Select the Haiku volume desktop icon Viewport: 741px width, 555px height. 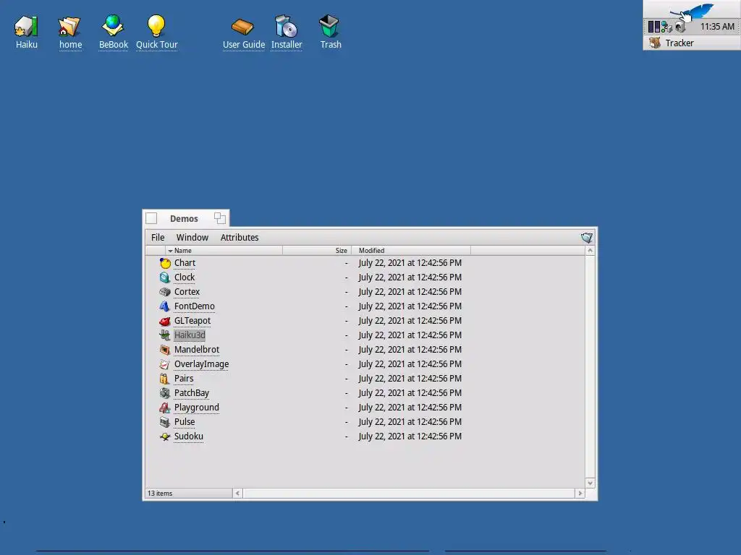coord(27,27)
